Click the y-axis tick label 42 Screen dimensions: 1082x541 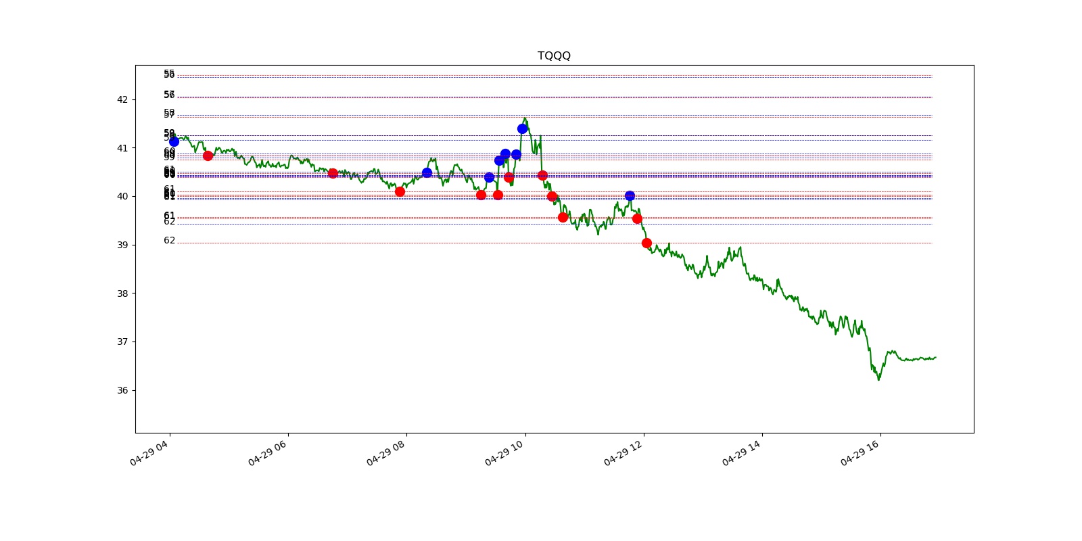tap(122, 99)
